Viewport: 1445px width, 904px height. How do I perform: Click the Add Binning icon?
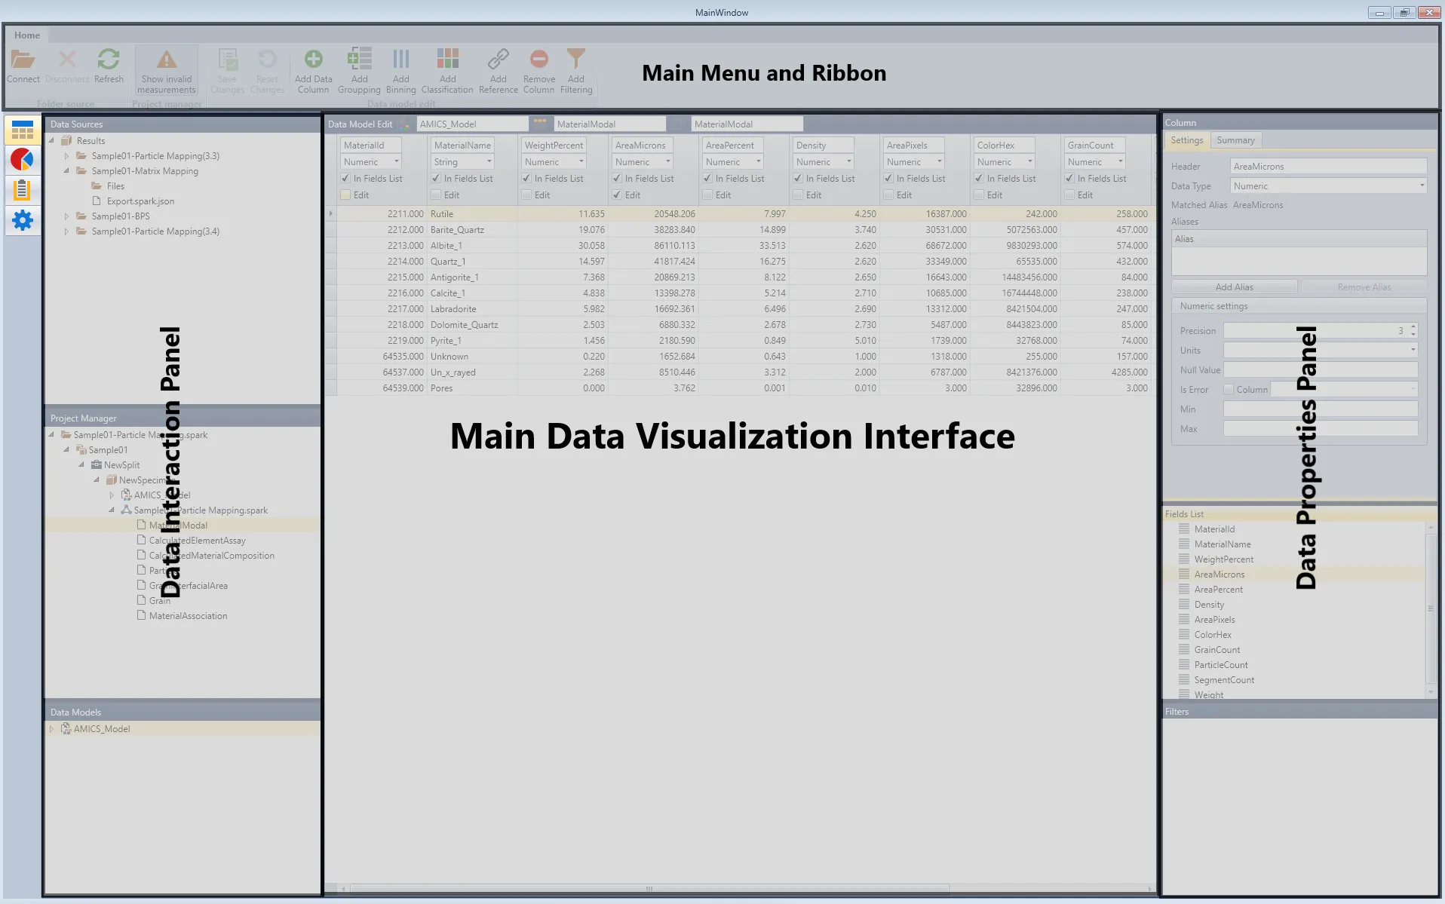pyautogui.click(x=401, y=59)
